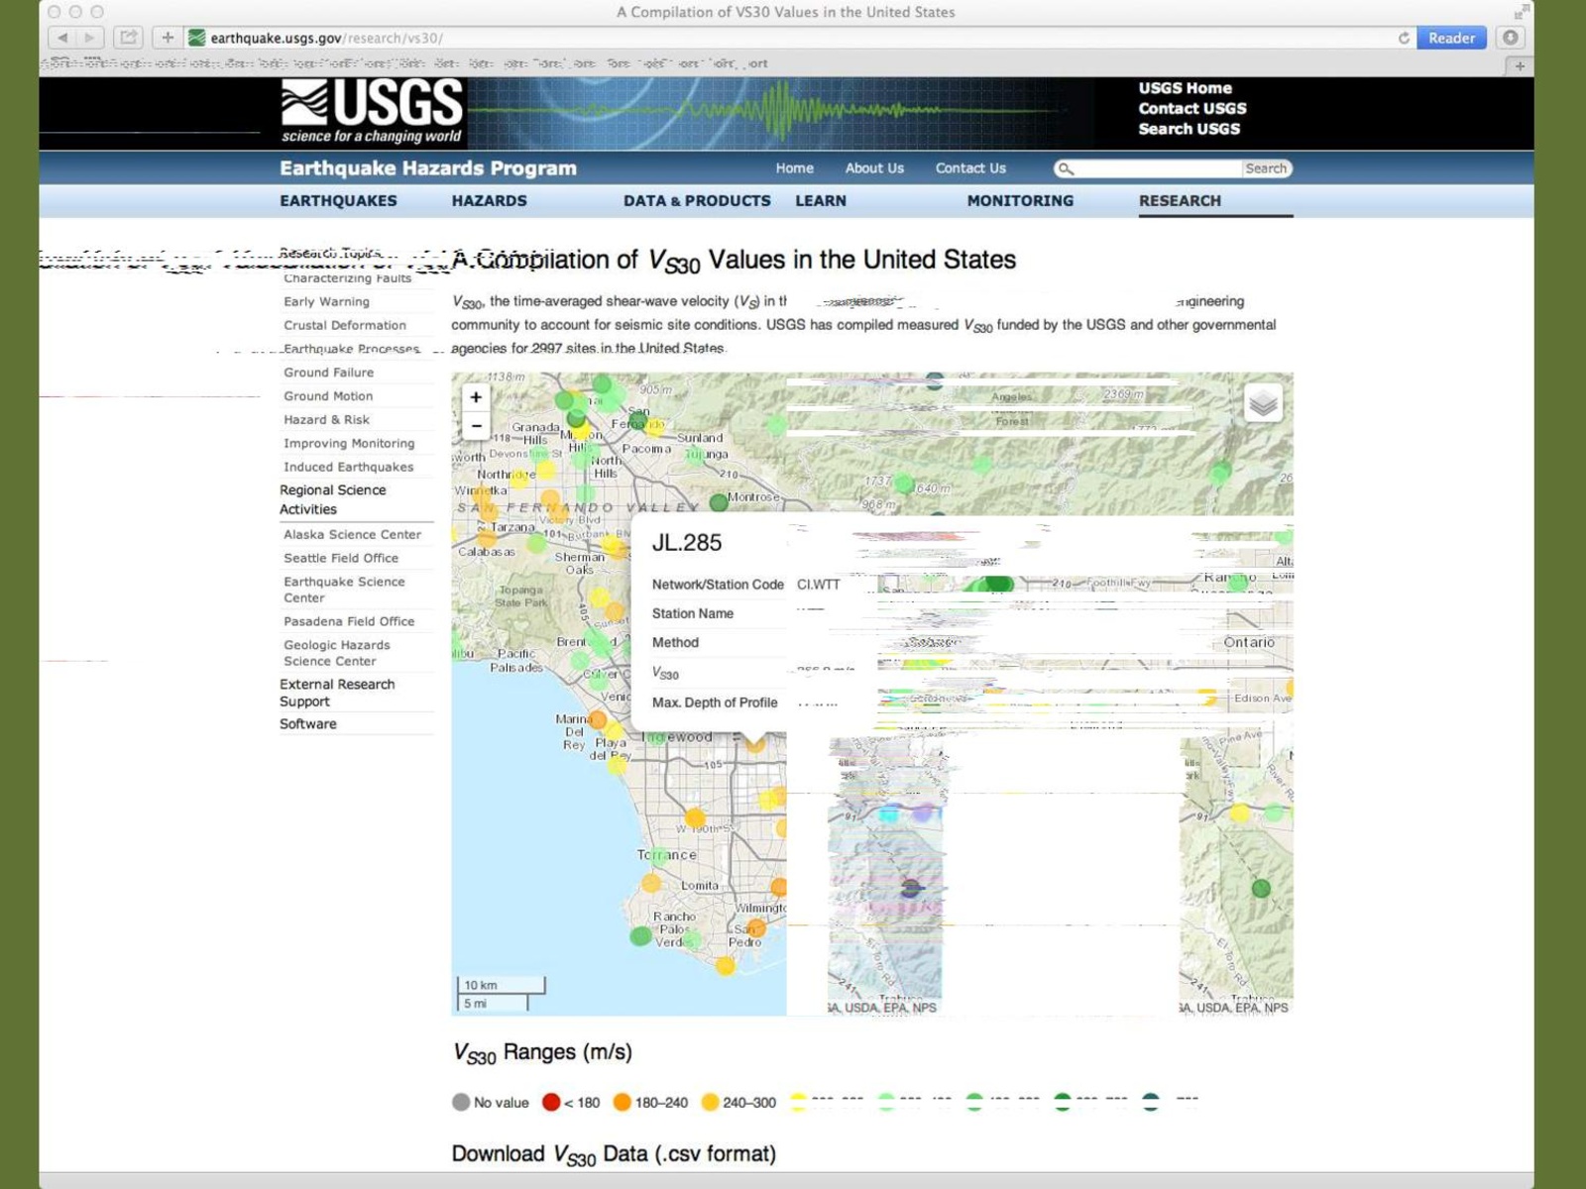Click the map zoom out minus button

[x=476, y=426]
